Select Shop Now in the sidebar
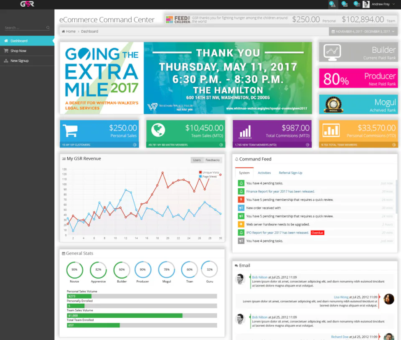 pyautogui.click(x=19, y=51)
